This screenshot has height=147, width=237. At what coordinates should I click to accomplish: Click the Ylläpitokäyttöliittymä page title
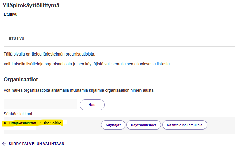[29, 5]
